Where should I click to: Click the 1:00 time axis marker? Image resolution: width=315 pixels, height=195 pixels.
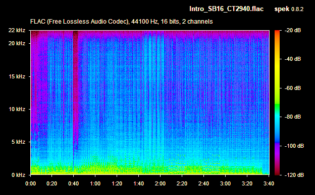coord(95,183)
